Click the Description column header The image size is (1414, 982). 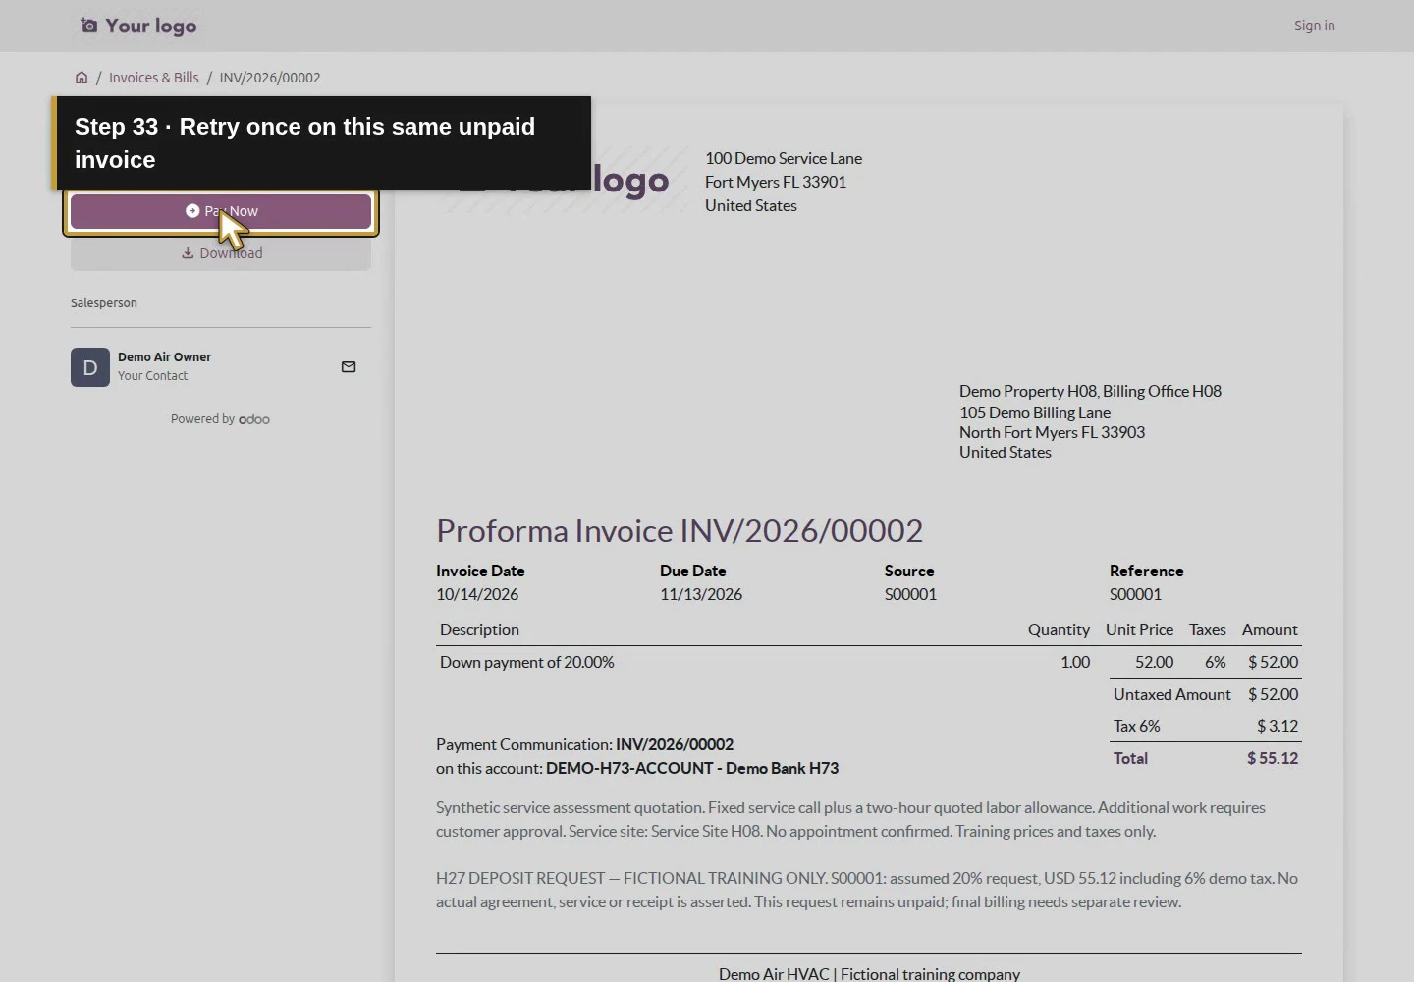coord(479,629)
